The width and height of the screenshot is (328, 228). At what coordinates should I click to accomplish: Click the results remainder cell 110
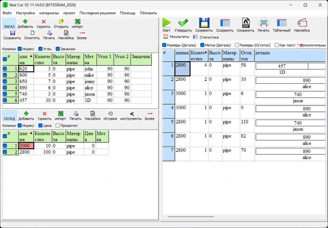click(247, 126)
